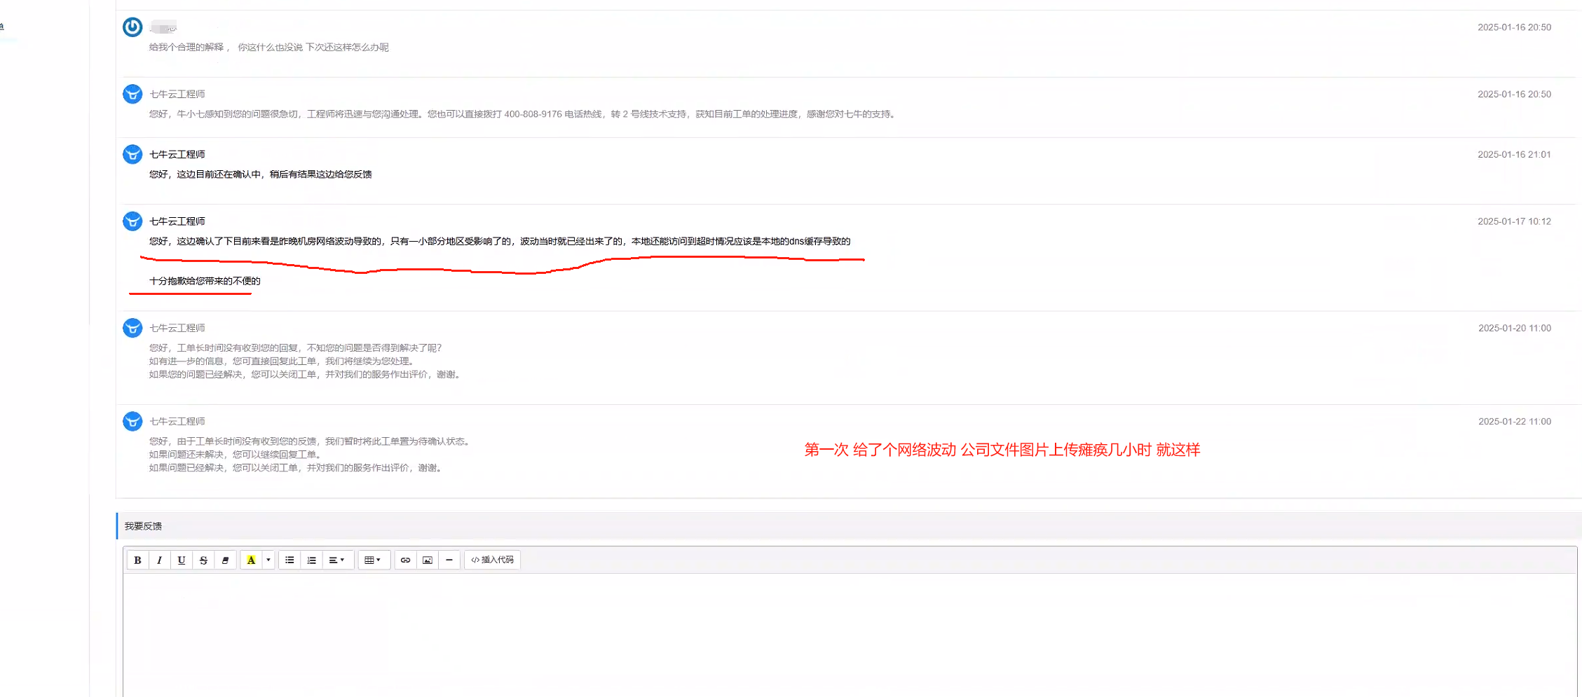This screenshot has width=1582, height=697.
Task: Apply italic formatting in the feedback editor
Action: pos(159,560)
